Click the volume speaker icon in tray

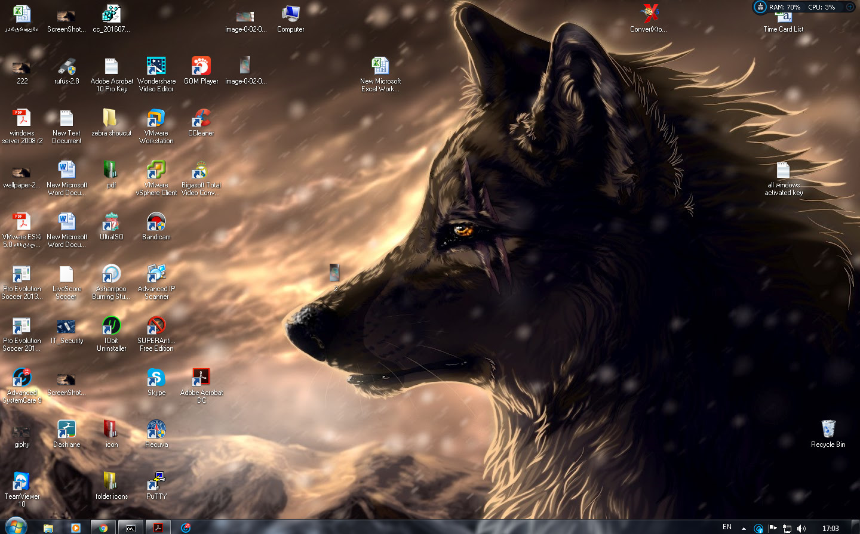coord(801,528)
